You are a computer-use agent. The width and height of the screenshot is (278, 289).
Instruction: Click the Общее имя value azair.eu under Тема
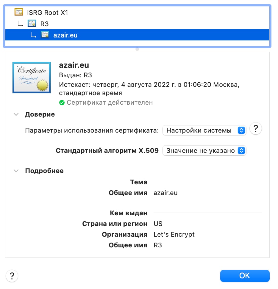coord(165,193)
